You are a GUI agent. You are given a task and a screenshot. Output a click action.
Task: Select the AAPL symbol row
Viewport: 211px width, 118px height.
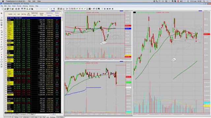[33, 59]
